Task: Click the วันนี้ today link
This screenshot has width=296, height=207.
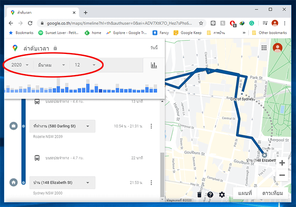Action: [x=154, y=48]
